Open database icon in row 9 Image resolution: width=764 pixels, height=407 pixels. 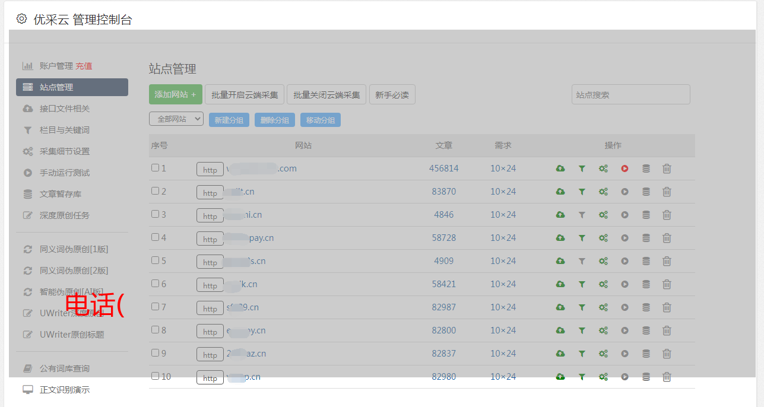(x=646, y=354)
